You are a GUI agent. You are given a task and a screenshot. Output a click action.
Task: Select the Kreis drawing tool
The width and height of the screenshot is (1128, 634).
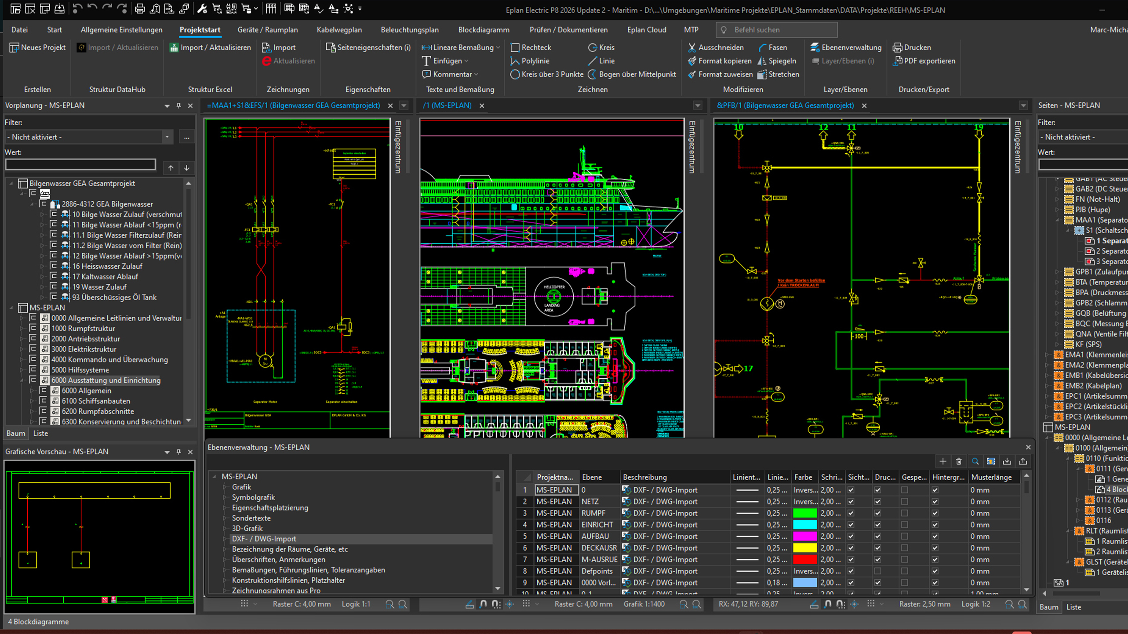coord(601,47)
